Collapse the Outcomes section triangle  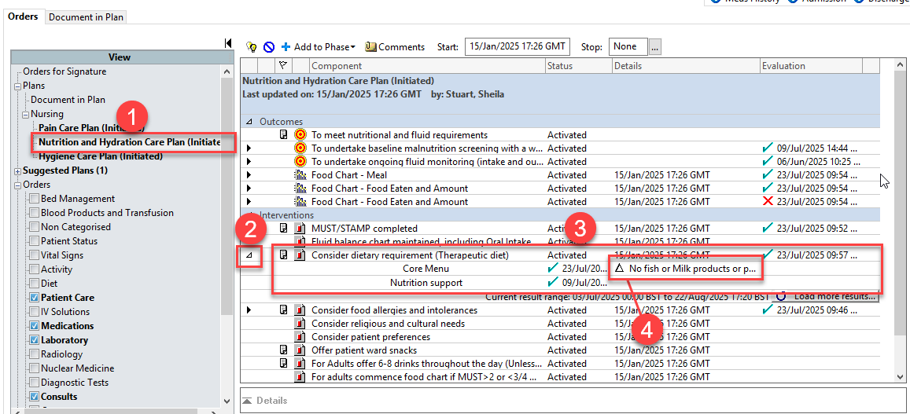click(249, 122)
